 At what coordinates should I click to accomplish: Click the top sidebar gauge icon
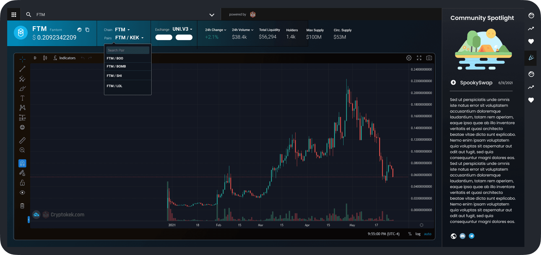(531, 15)
